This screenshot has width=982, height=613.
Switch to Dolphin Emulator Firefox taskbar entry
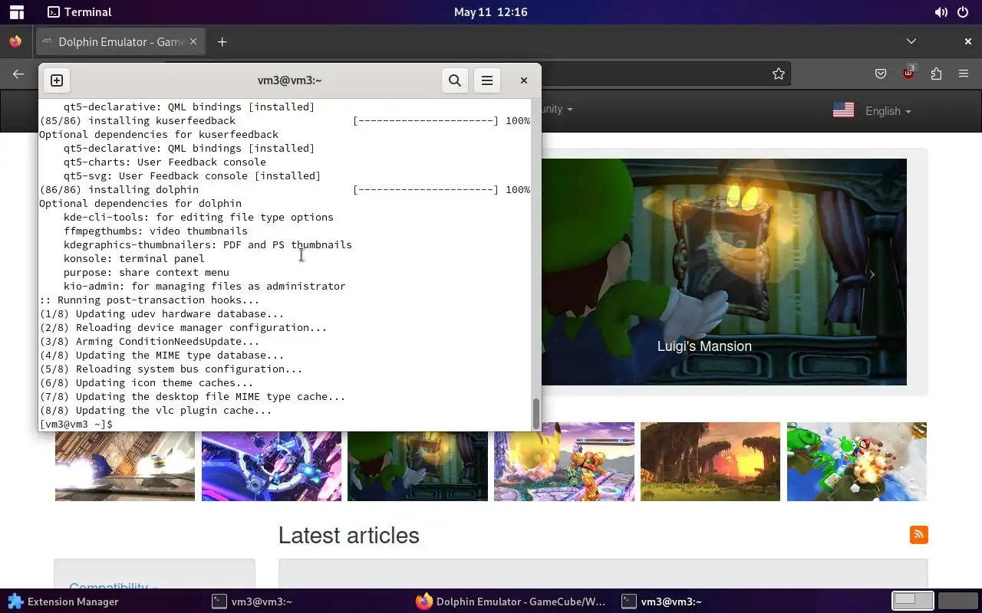512,602
